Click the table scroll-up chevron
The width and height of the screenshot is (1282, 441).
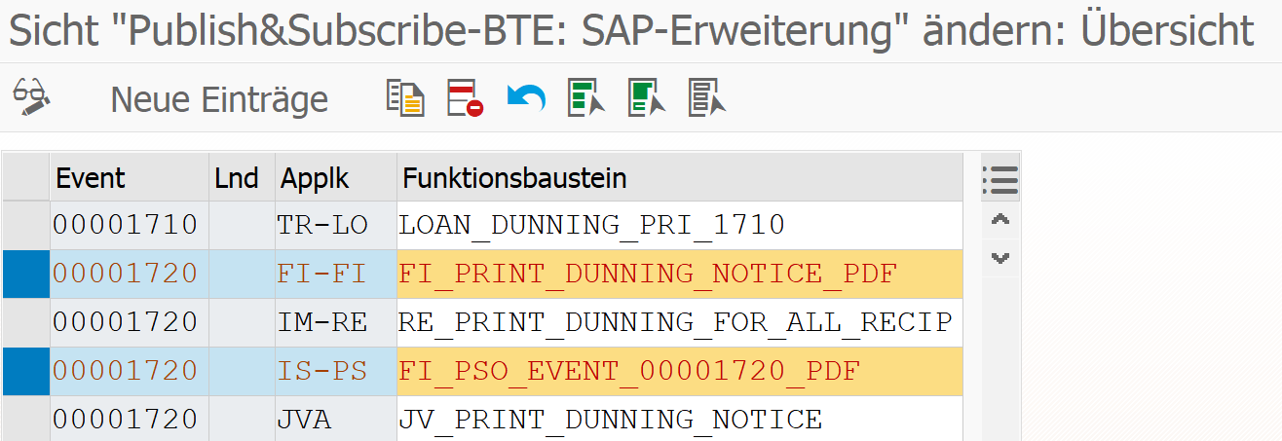[999, 220]
